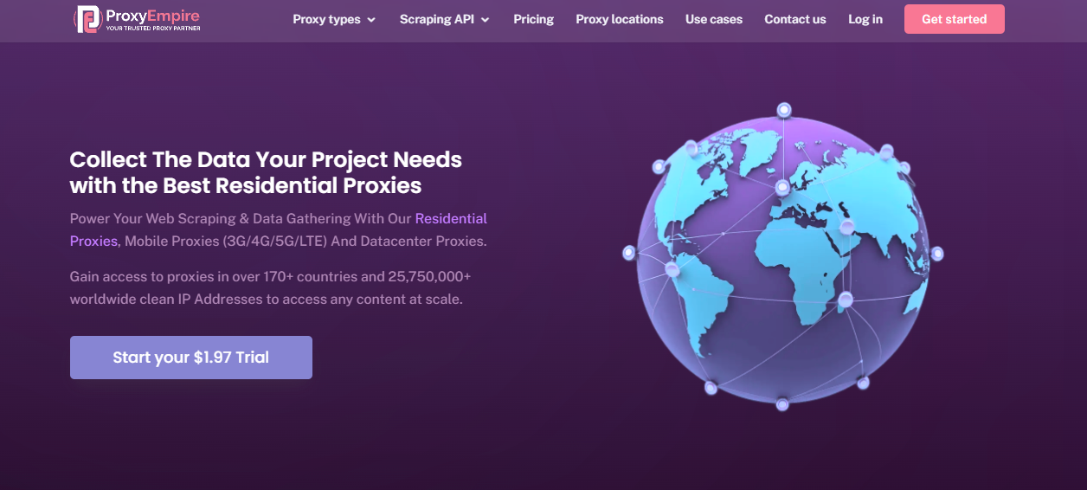Start your $1.97 Trial button
The height and width of the screenshot is (490, 1087).
click(191, 358)
